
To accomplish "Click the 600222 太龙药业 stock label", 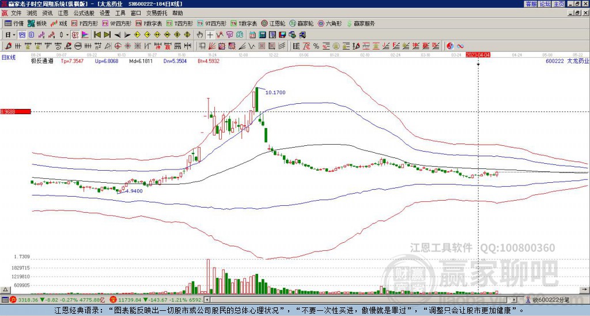I will (567, 61).
